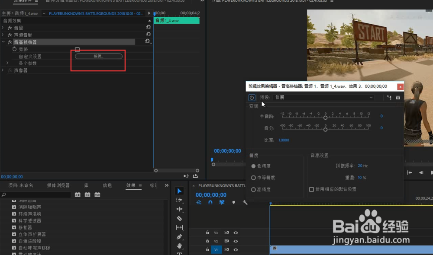Viewport: 433px width, 255px height.
Task: Select the Pen tool
Action: (179, 237)
